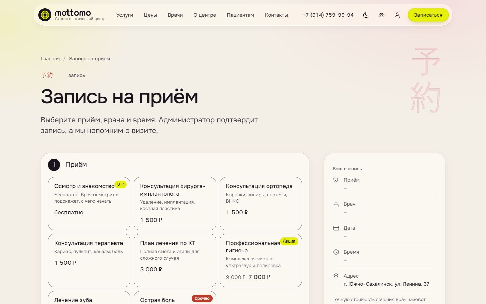The width and height of the screenshot is (486, 304).
Task: Click the mottomo sunflower logo icon
Action: coord(45,15)
